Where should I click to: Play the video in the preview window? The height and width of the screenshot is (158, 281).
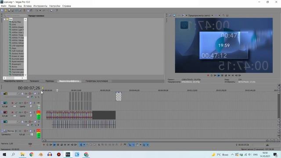tap(219, 75)
